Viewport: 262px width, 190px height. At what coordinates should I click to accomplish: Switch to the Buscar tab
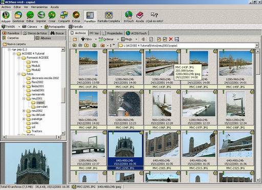(57, 33)
